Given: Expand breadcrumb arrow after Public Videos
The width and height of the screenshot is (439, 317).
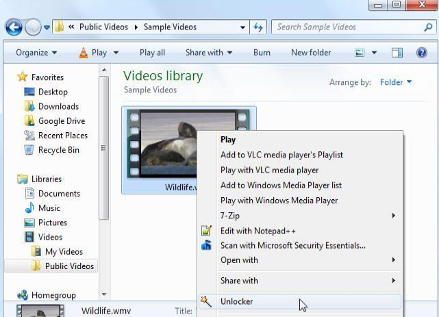Looking at the screenshot, I should [136, 27].
